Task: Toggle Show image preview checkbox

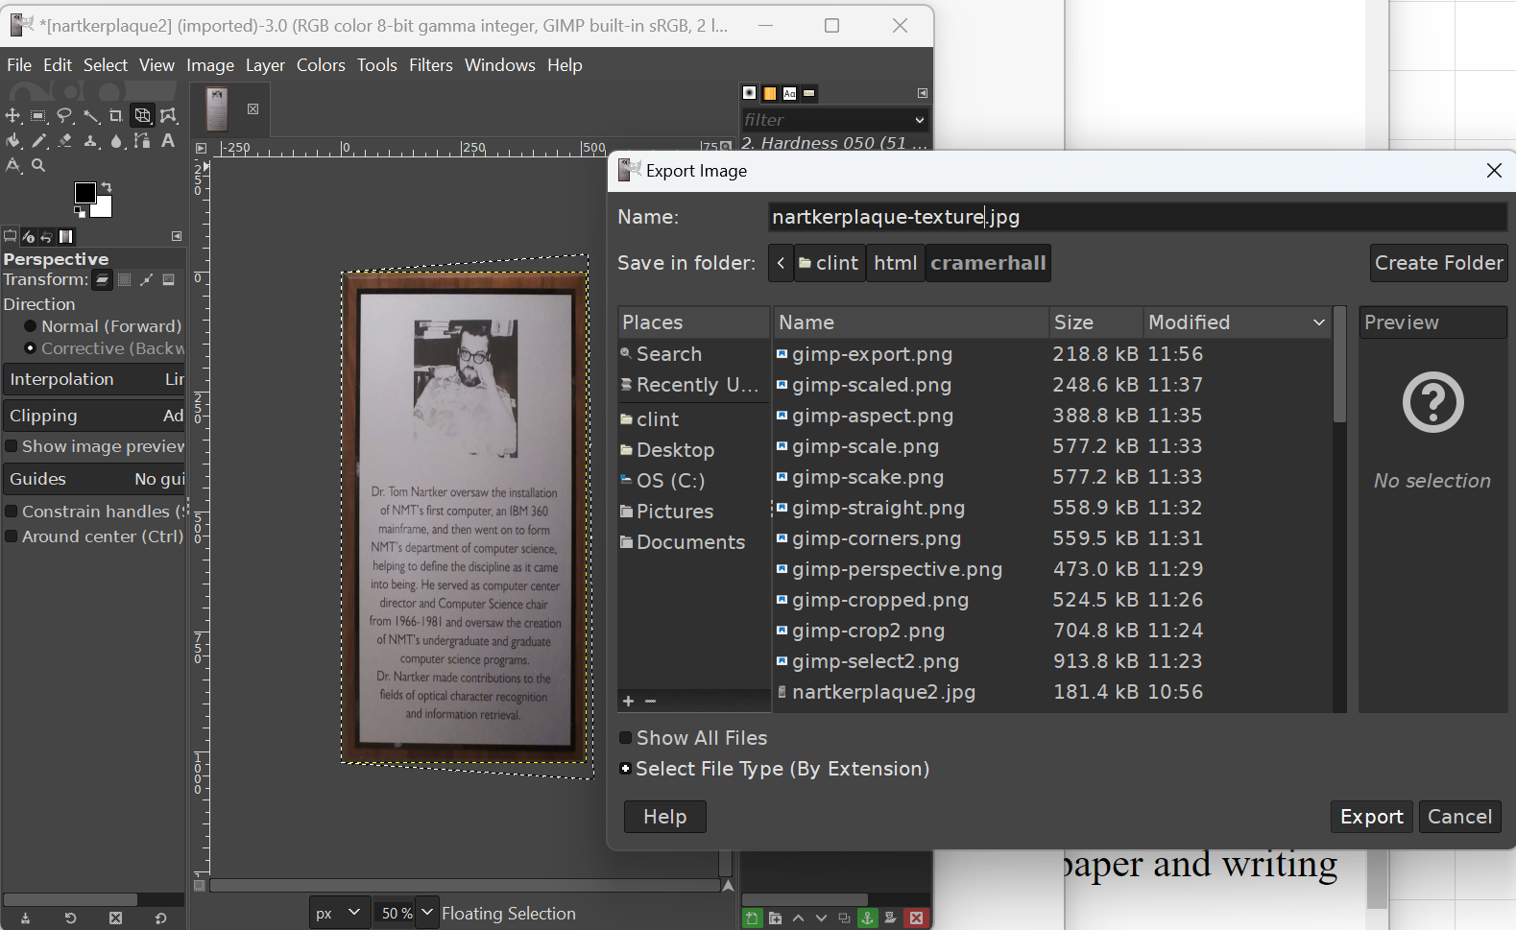Action: (12, 446)
